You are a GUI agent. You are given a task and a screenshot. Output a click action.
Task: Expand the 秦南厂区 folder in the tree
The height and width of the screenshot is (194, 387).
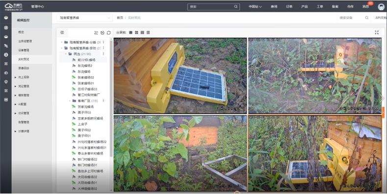tap(70, 101)
